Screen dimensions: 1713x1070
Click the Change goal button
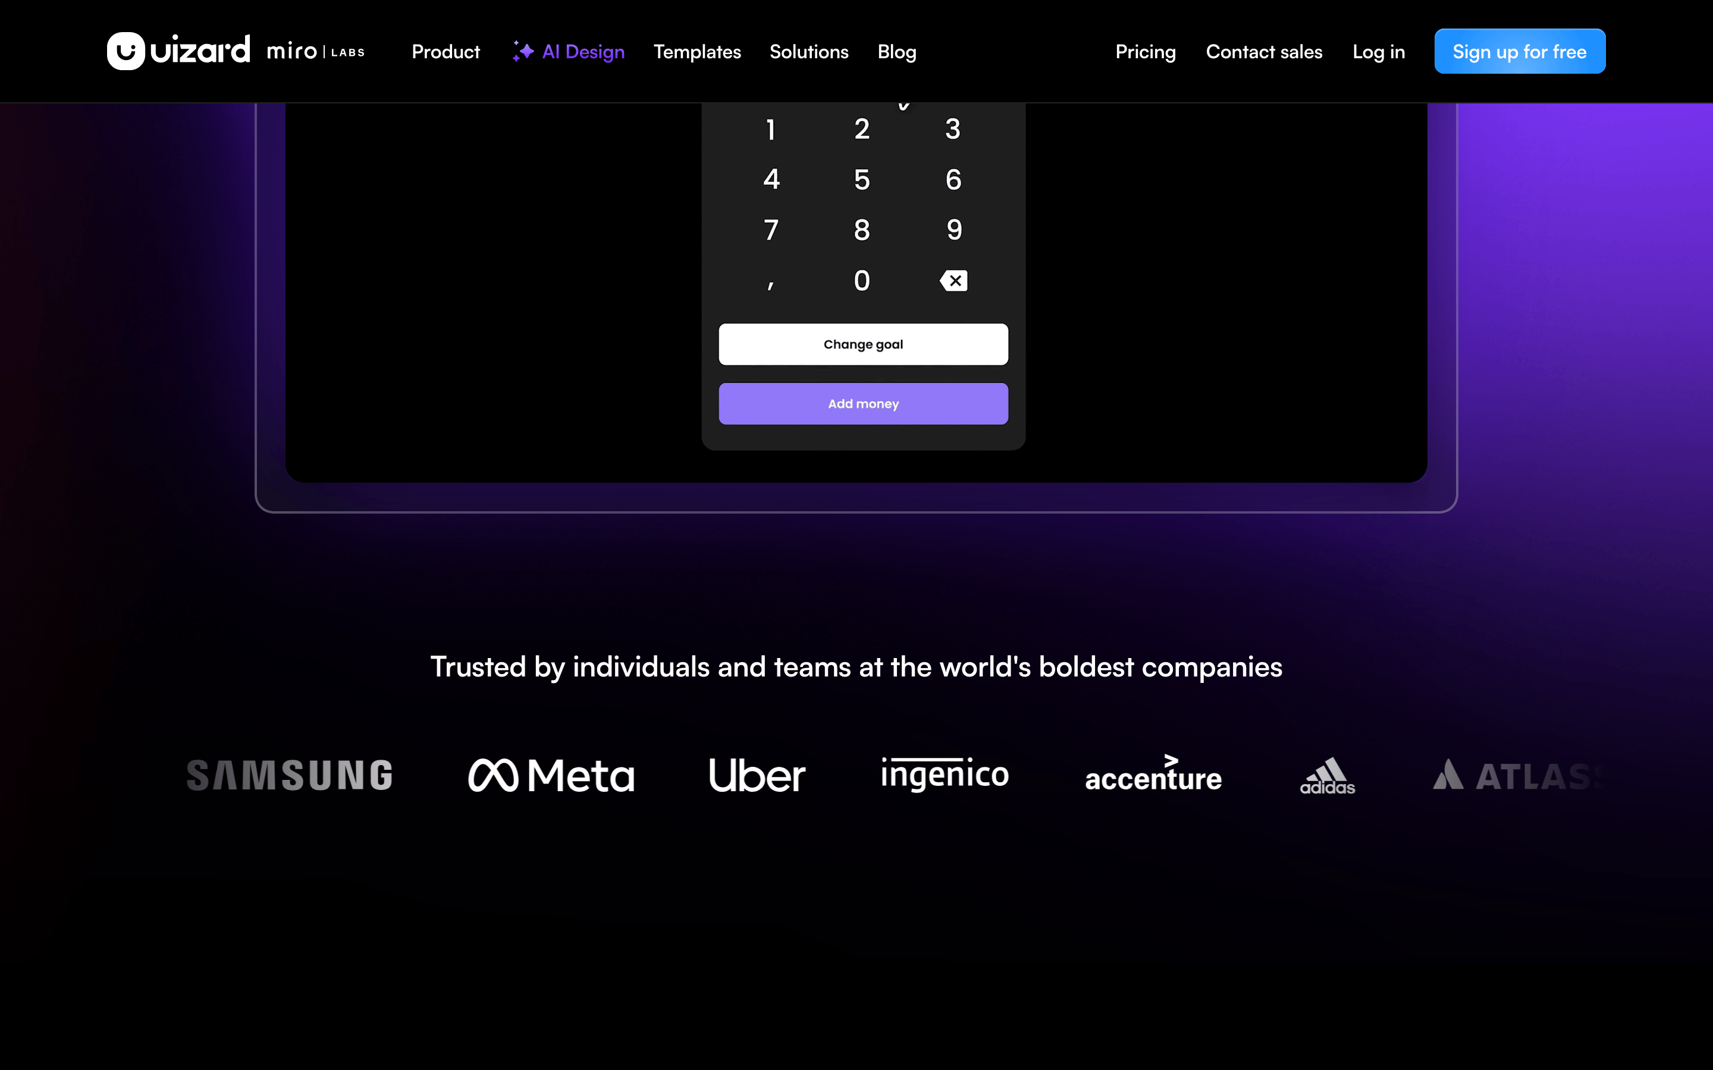[863, 345]
